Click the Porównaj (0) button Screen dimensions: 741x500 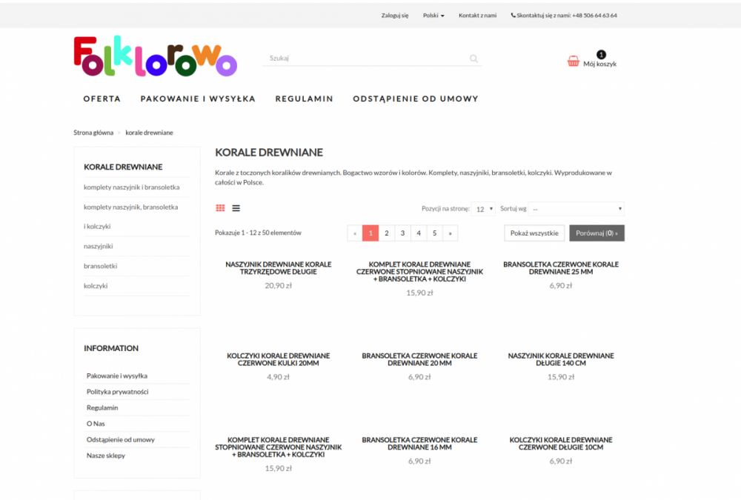597,233
